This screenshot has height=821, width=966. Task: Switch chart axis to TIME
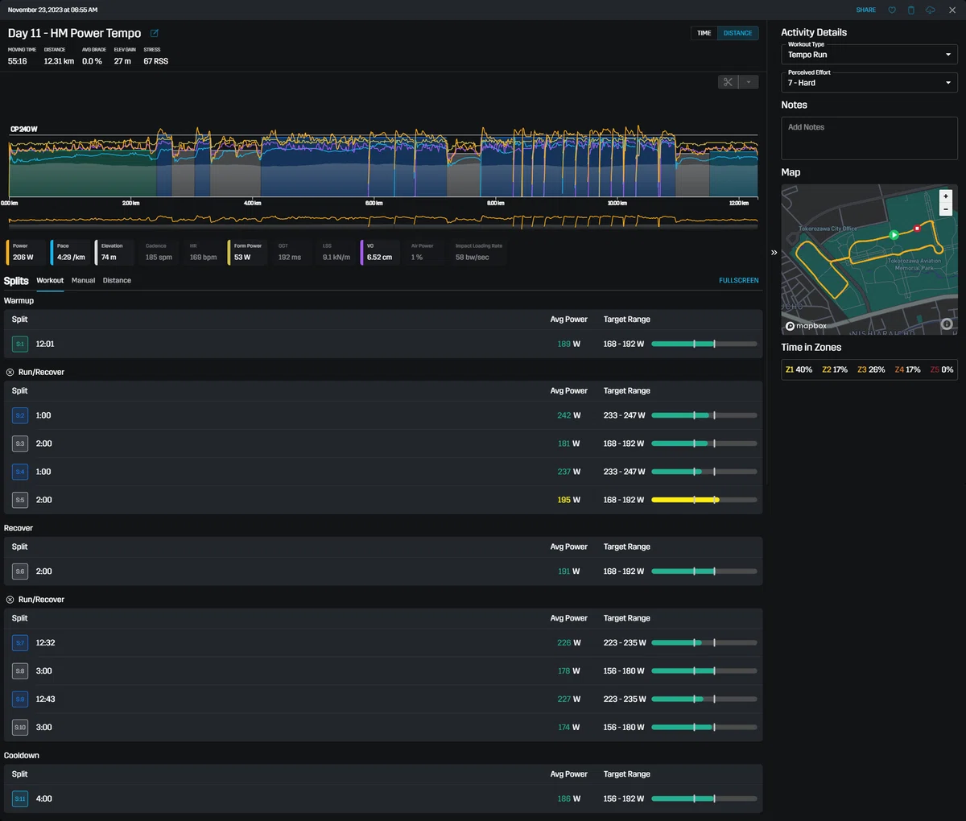tap(704, 33)
